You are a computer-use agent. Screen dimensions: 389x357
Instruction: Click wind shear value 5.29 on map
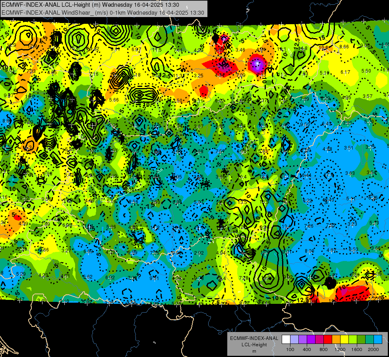click(21, 274)
